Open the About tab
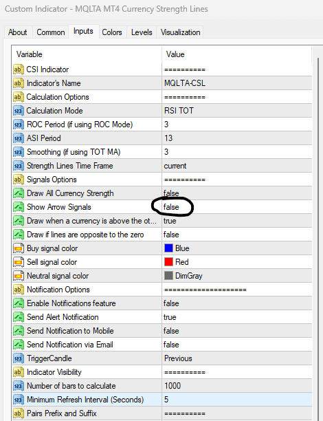The height and width of the screenshot is (421, 323). click(x=18, y=32)
